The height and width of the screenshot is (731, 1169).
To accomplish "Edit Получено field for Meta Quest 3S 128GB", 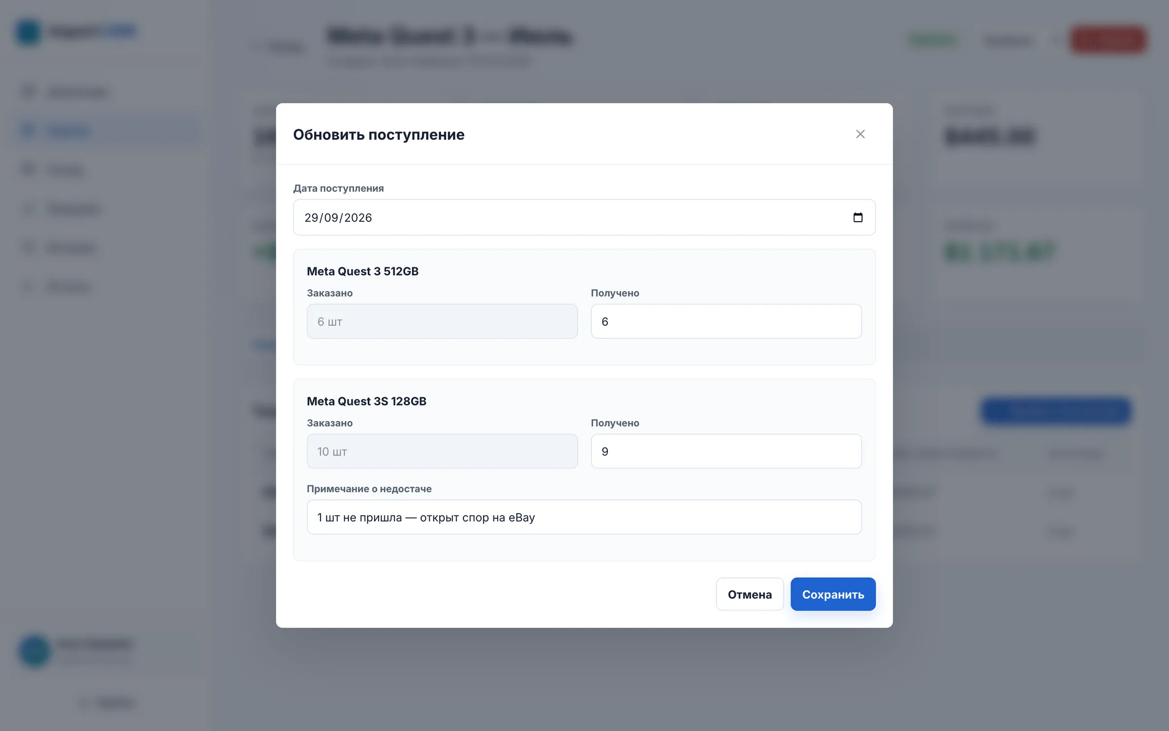I will pos(726,451).
